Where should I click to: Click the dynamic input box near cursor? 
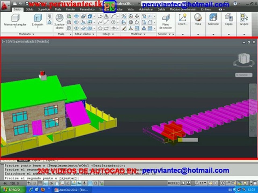188,140
